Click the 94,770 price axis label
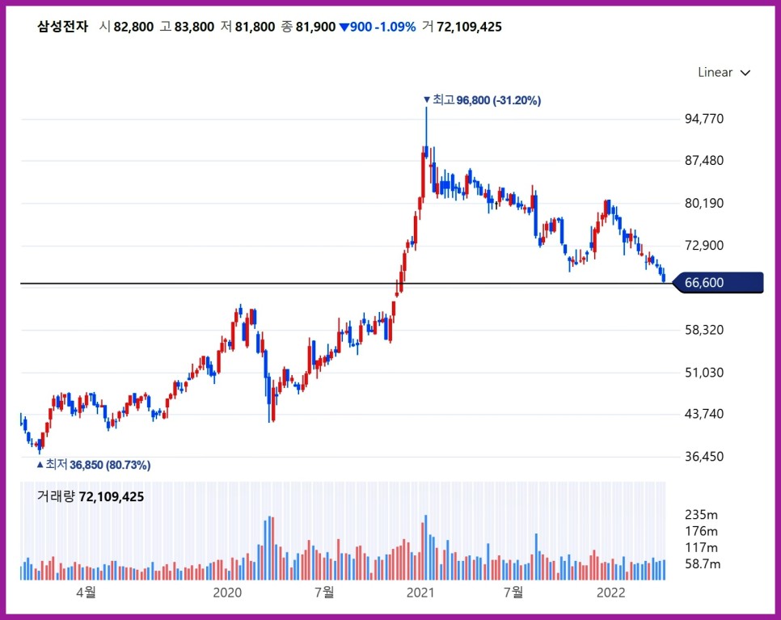This screenshot has height=620, width=781. tap(704, 119)
